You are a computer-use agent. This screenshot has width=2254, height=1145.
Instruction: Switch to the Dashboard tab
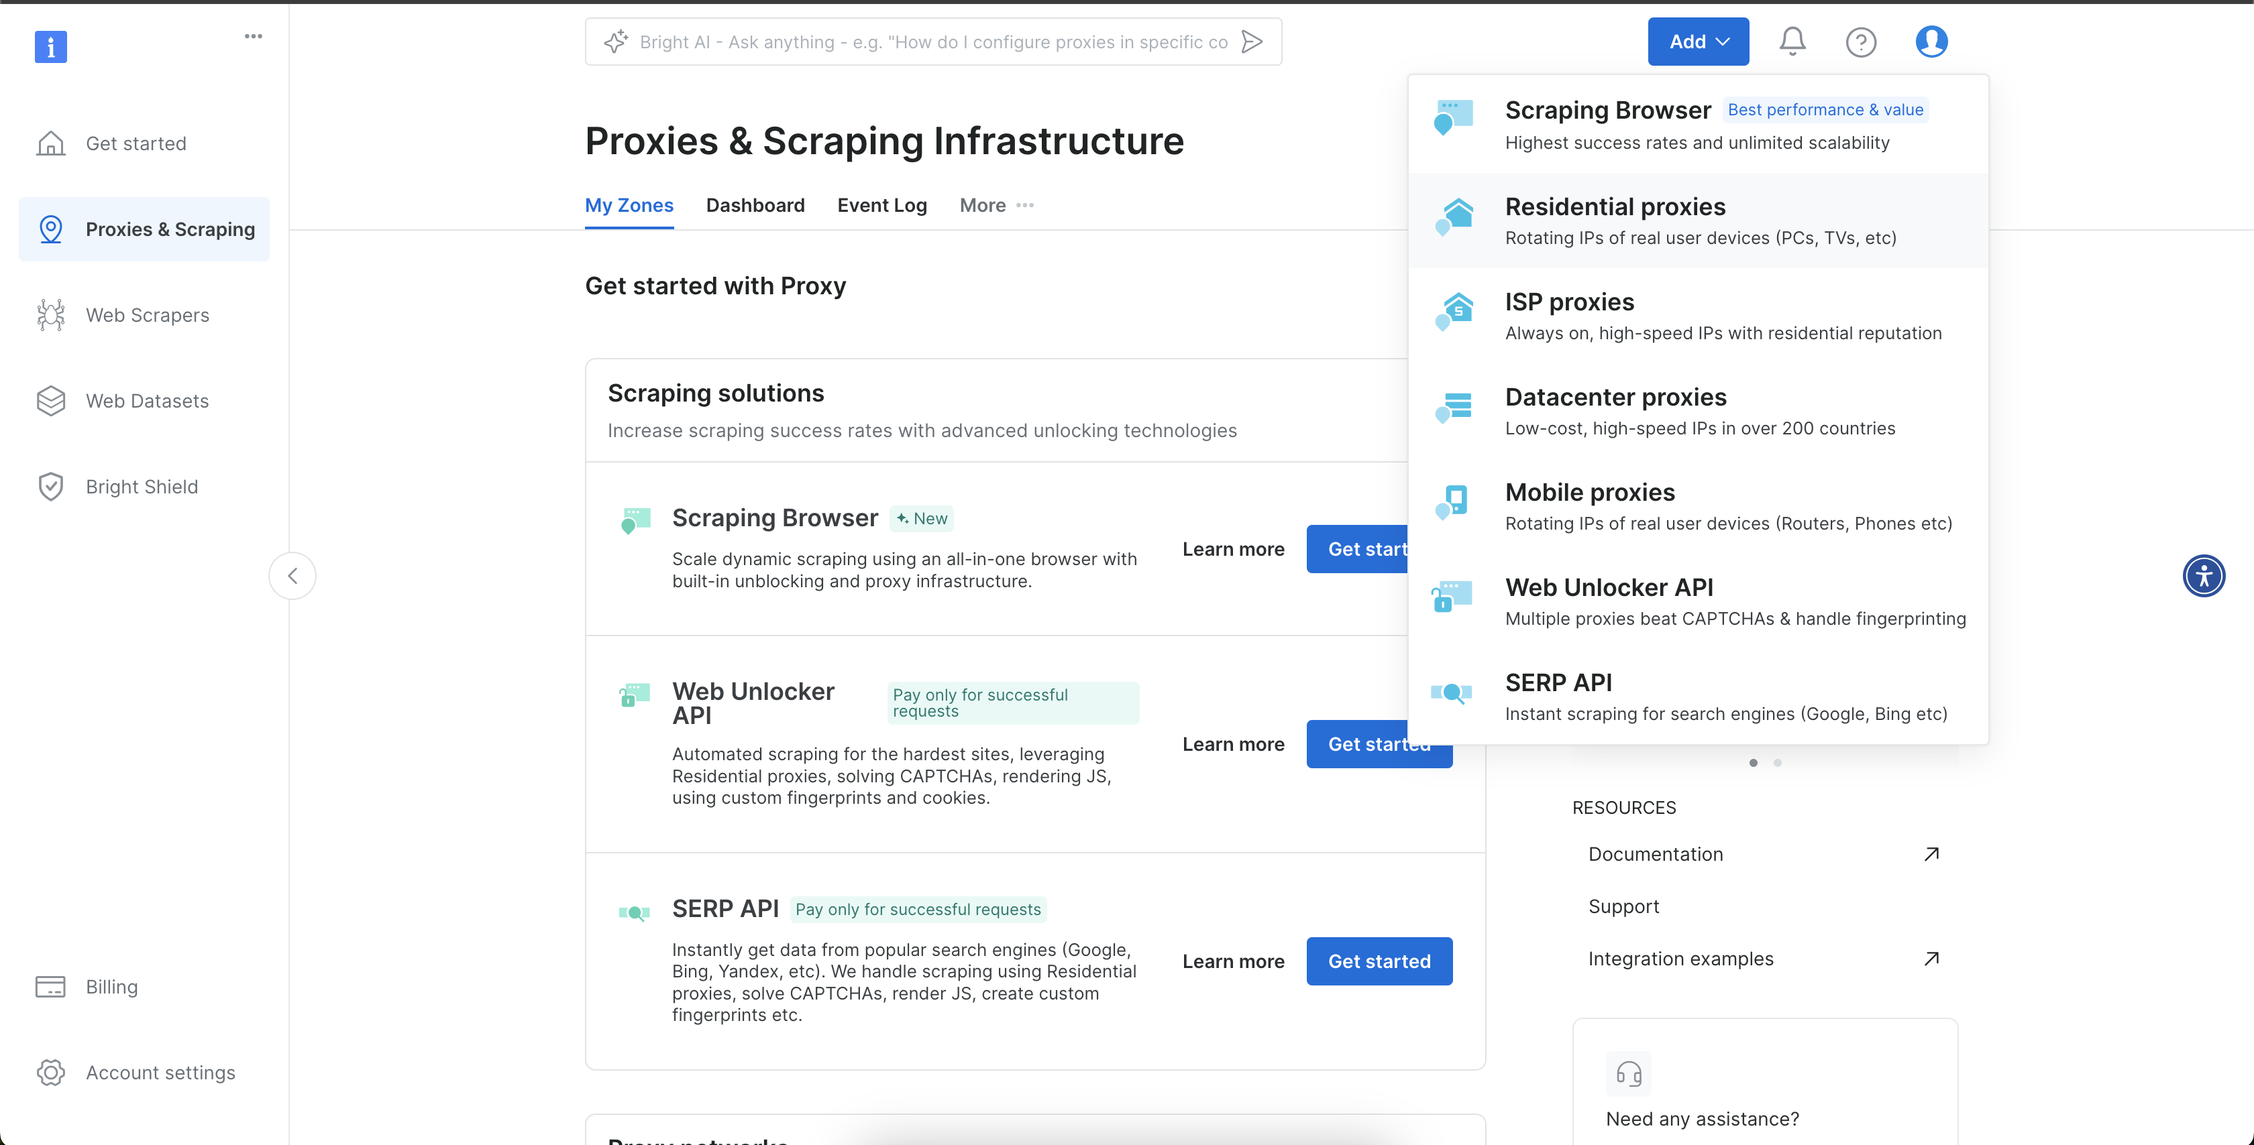click(x=755, y=204)
